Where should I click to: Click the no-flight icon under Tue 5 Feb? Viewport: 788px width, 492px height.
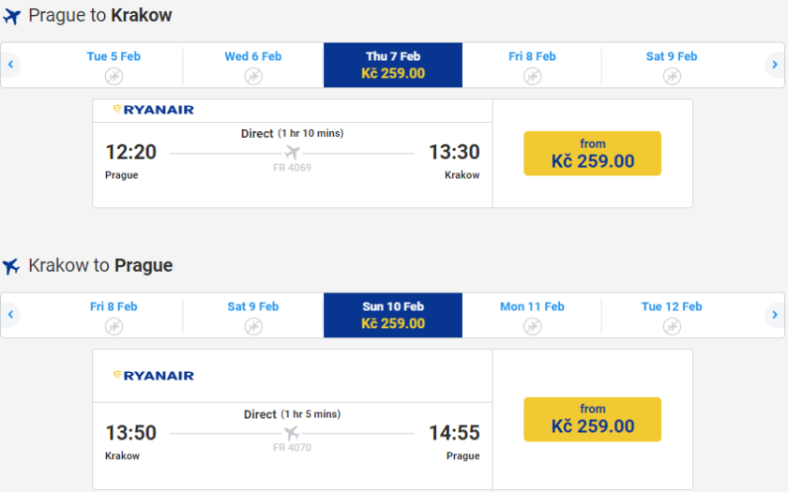(x=114, y=76)
